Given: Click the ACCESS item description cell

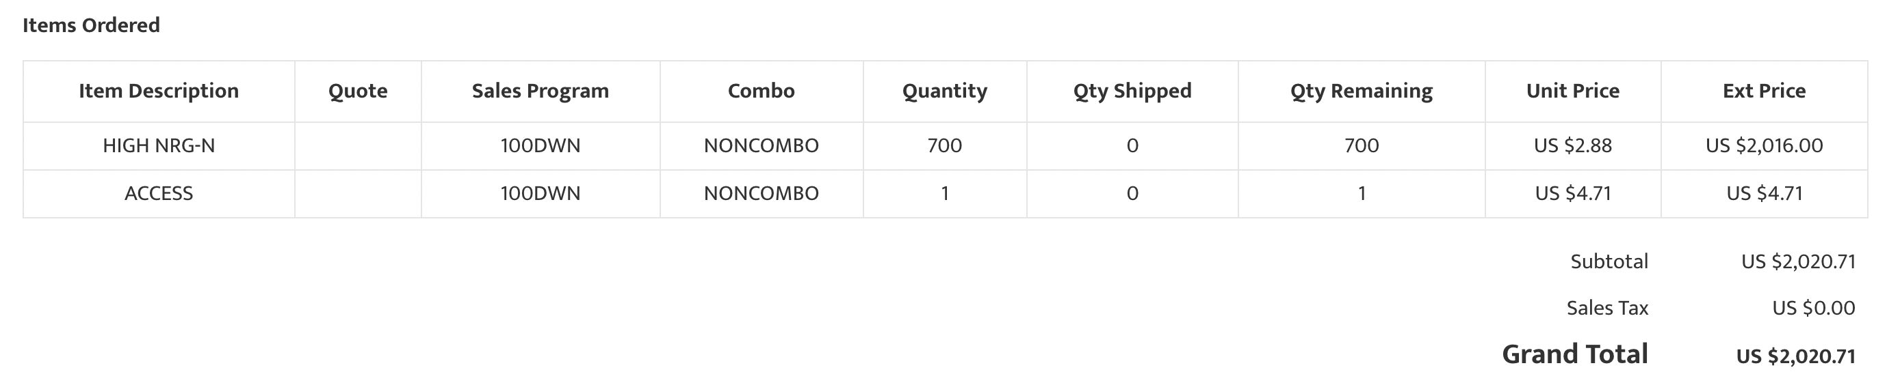Looking at the screenshot, I should pyautogui.click(x=159, y=194).
